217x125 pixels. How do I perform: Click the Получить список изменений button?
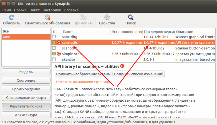tap(139, 74)
